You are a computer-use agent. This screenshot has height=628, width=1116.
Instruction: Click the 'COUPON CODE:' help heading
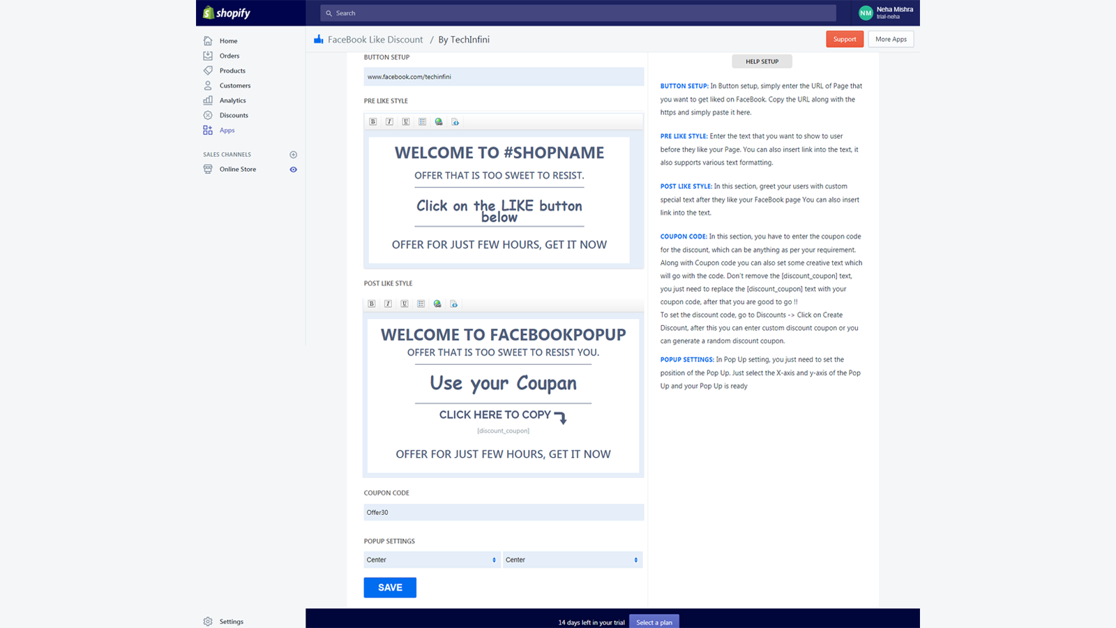[x=684, y=237]
